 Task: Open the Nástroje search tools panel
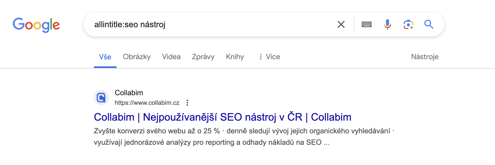tap(425, 57)
